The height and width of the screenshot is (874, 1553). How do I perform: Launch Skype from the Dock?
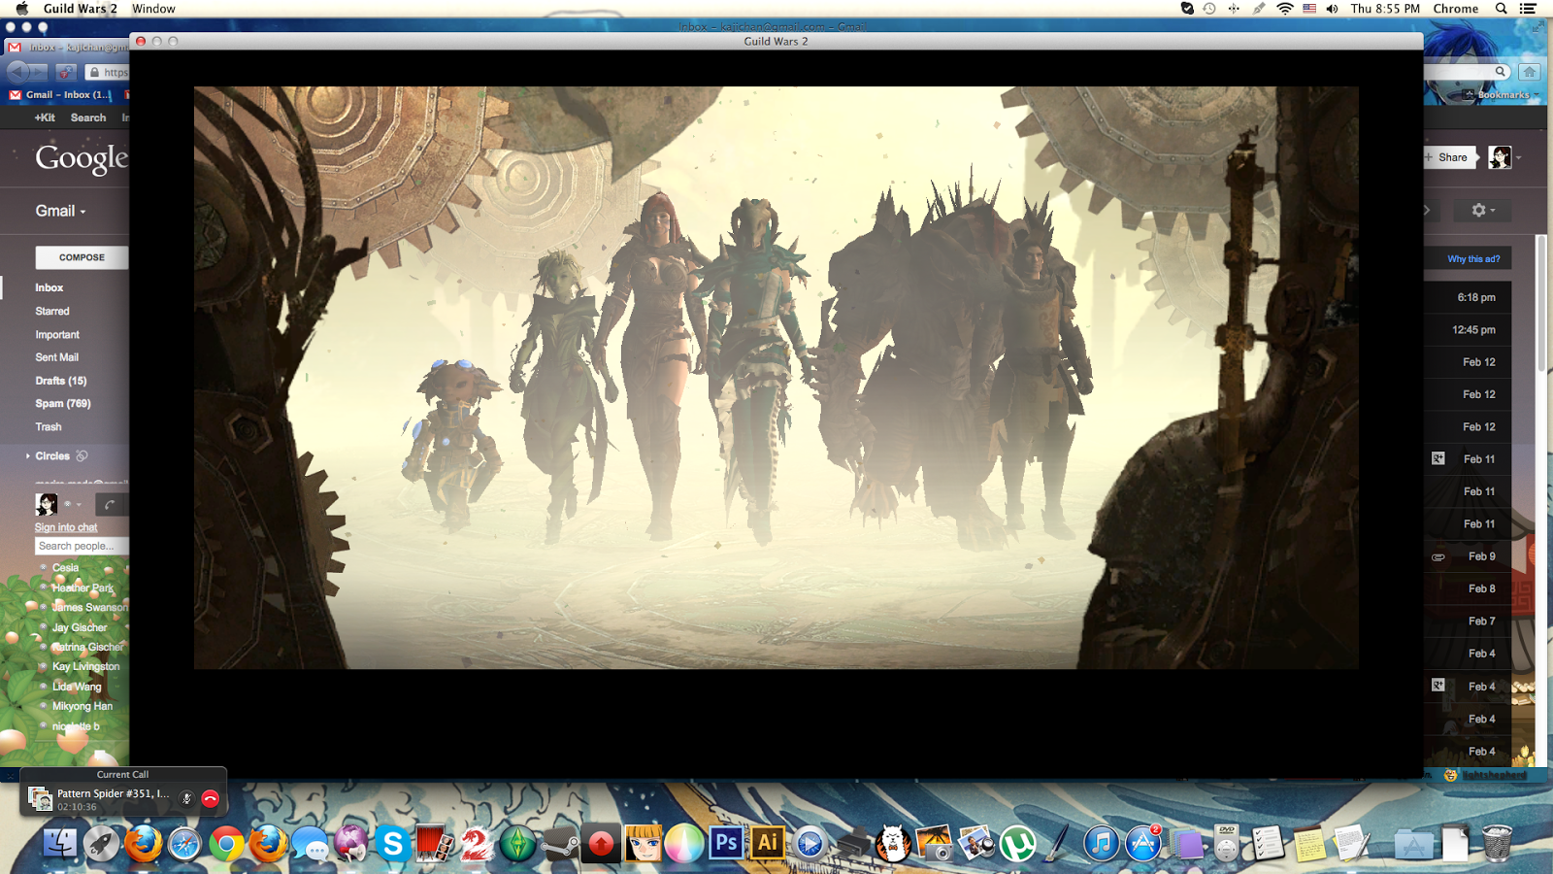393,843
